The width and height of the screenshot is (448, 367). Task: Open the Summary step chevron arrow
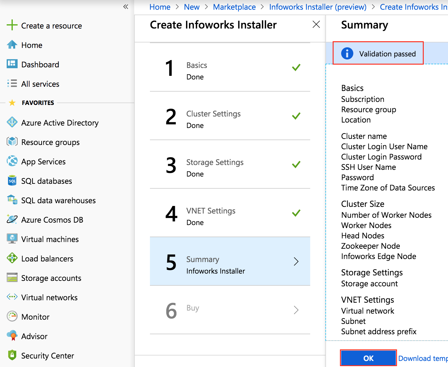296,261
